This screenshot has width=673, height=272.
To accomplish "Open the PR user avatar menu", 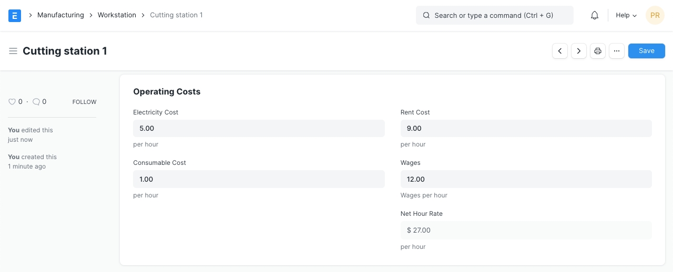I will (x=655, y=15).
